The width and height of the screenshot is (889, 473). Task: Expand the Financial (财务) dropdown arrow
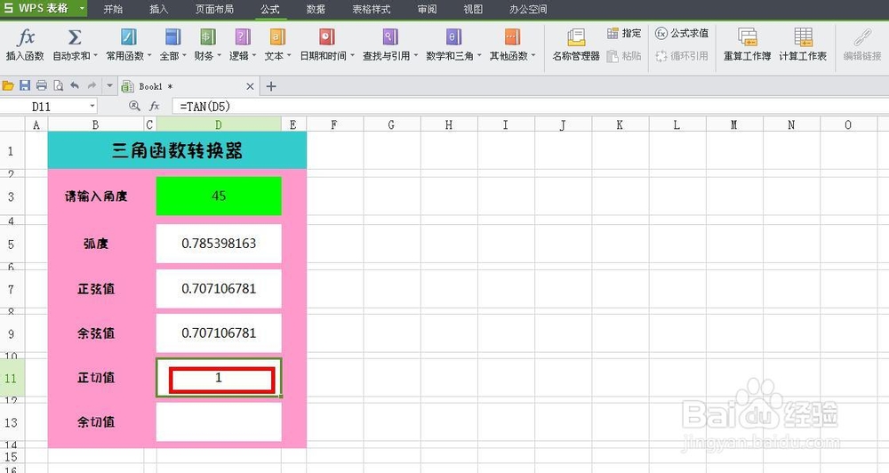click(220, 56)
